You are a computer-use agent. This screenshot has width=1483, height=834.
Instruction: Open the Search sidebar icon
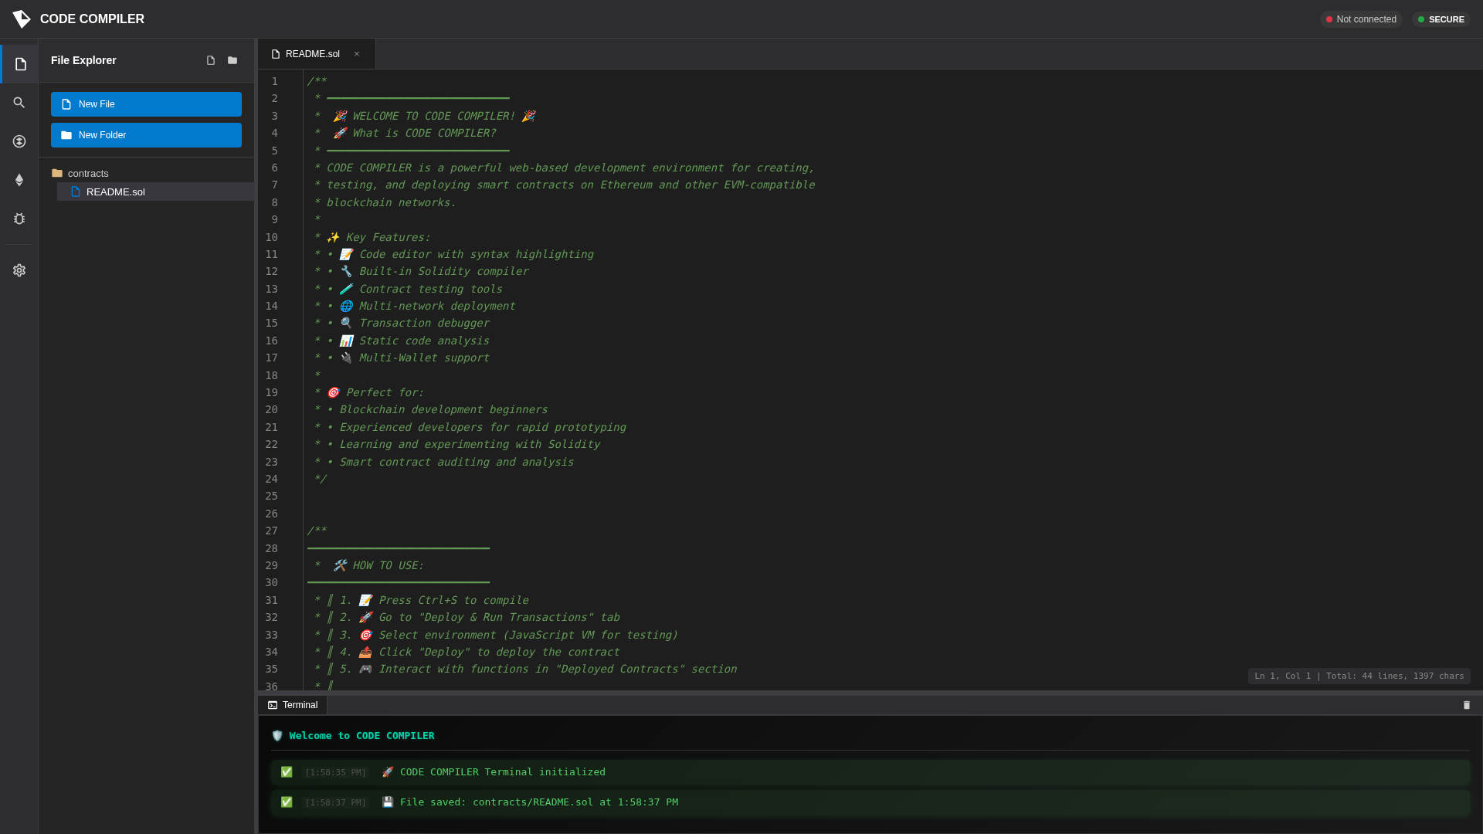19,103
